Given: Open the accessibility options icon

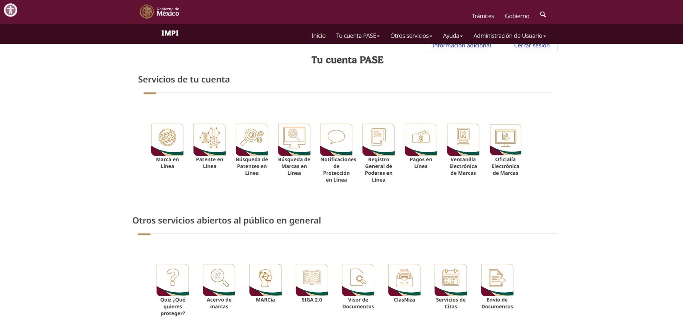Looking at the screenshot, I should tap(10, 10).
